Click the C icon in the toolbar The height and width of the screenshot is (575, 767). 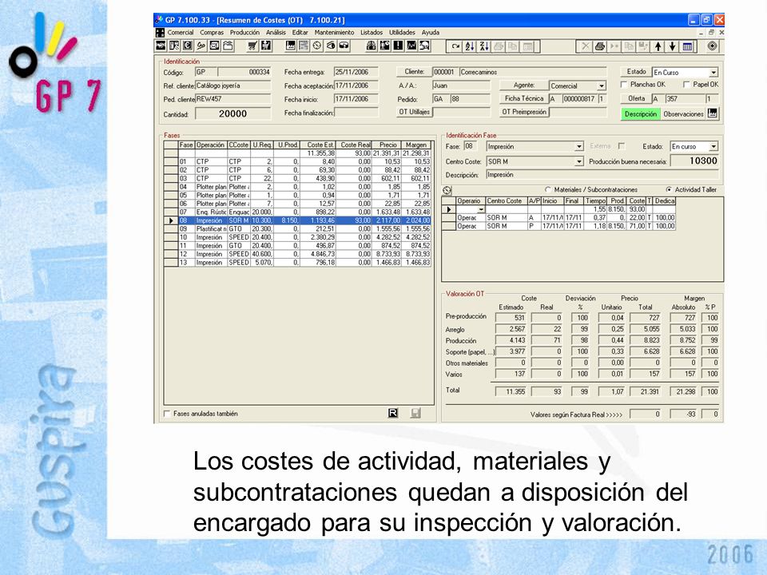[x=187, y=46]
